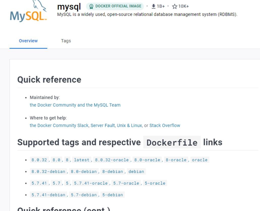The width and height of the screenshot is (260, 211).
Task: Open the 5.7.41-debian tag link
Action: tap(48, 195)
